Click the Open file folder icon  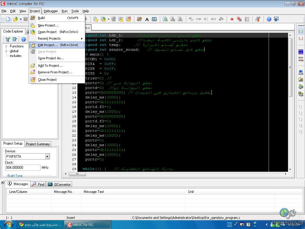click(15, 19)
